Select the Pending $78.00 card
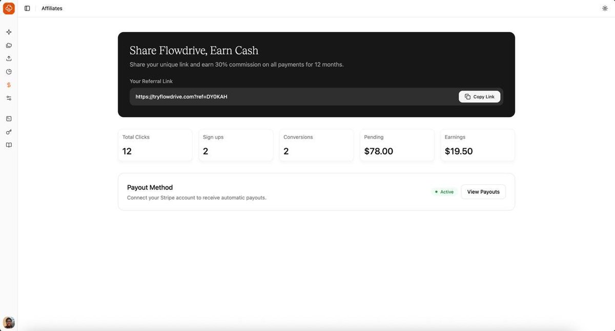 click(x=397, y=145)
